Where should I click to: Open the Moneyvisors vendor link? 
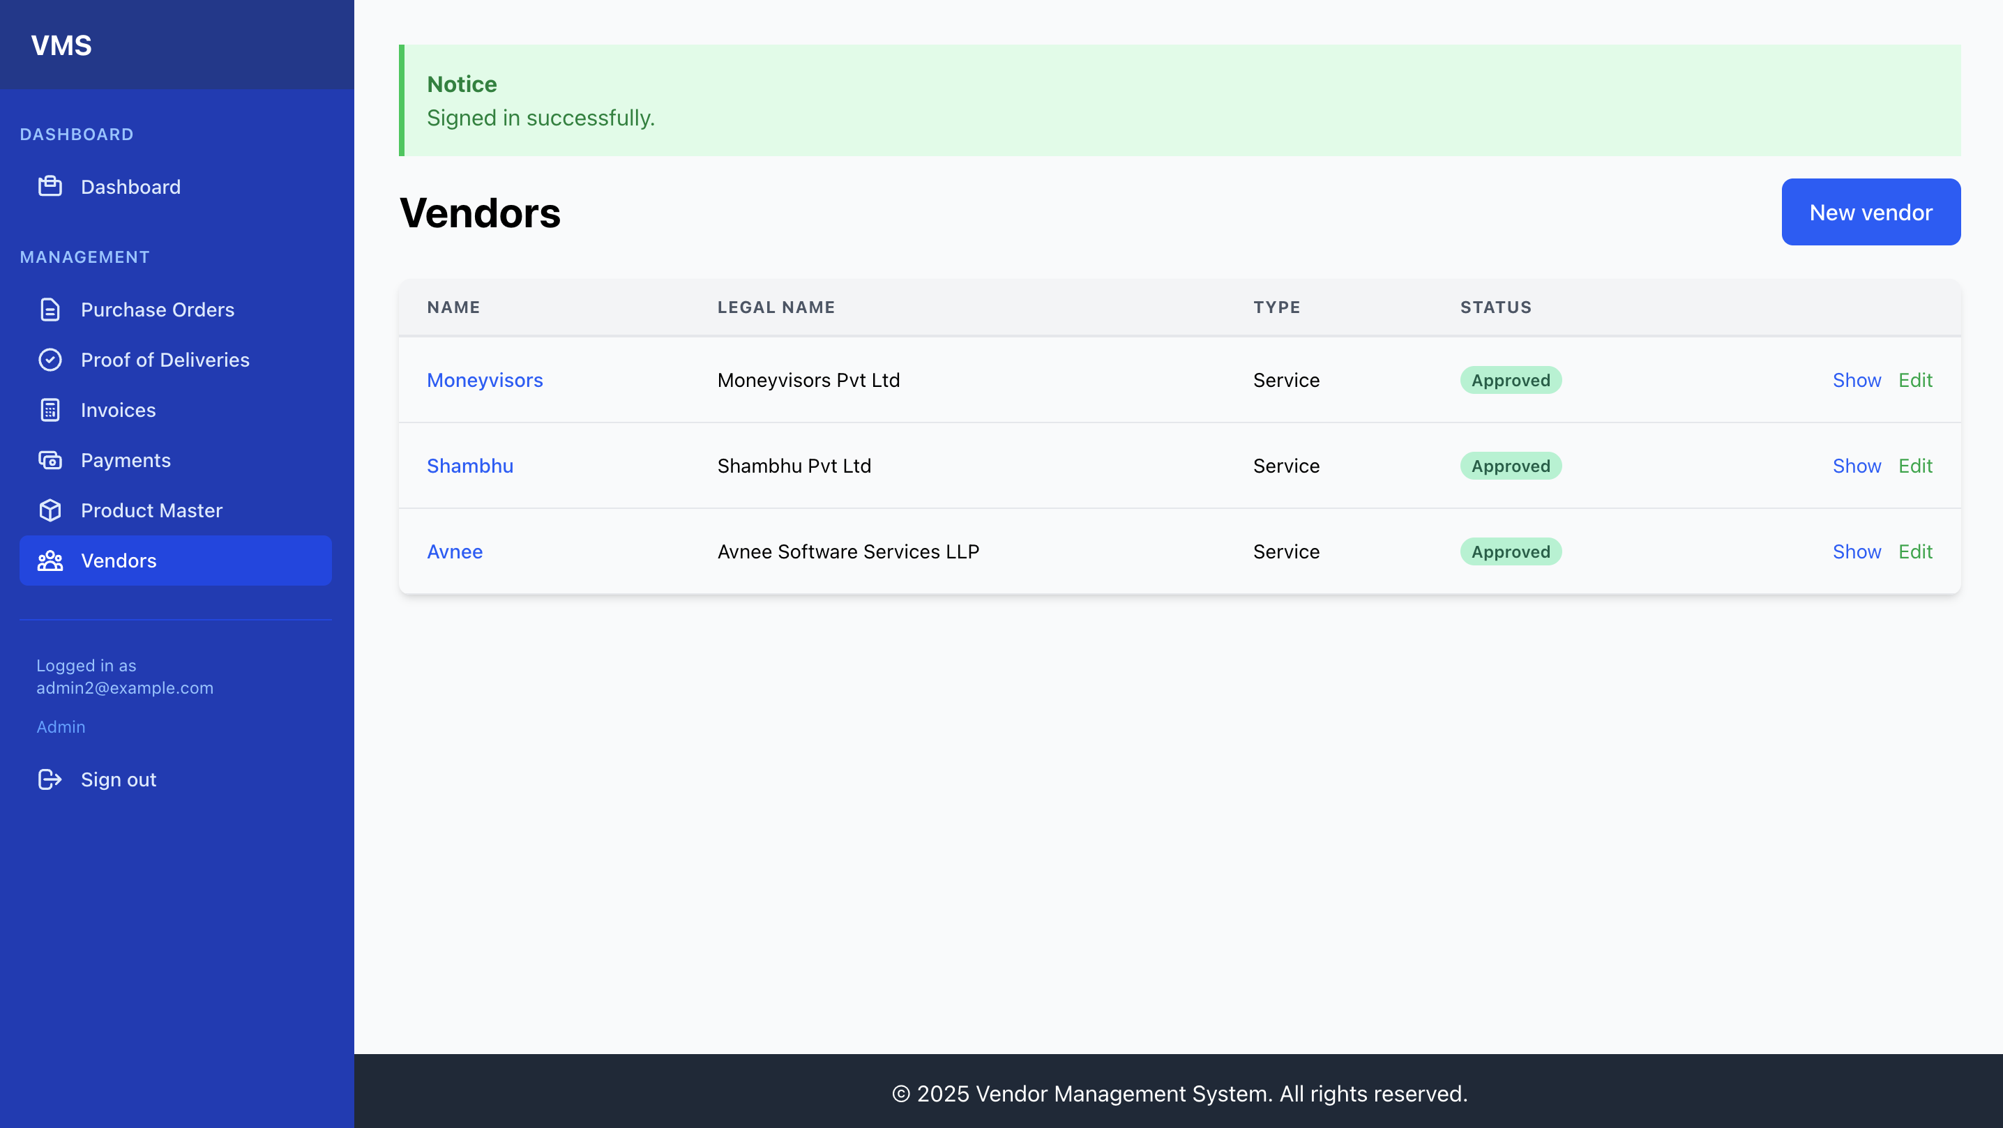[485, 380]
